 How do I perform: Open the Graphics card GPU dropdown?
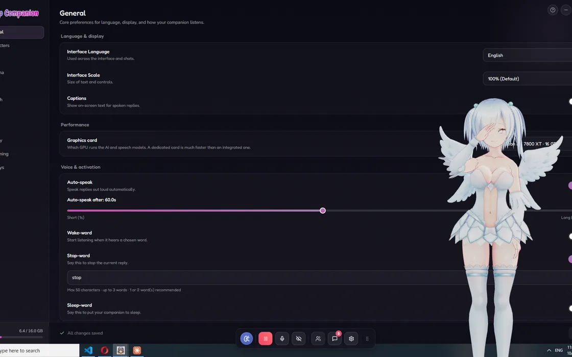(x=536, y=144)
